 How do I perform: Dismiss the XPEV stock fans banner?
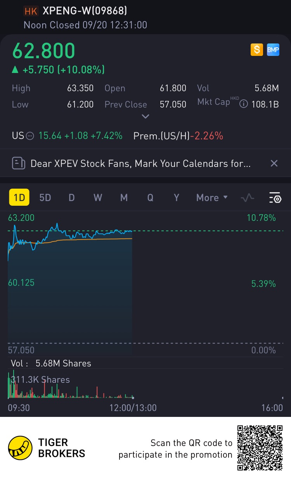click(x=274, y=163)
